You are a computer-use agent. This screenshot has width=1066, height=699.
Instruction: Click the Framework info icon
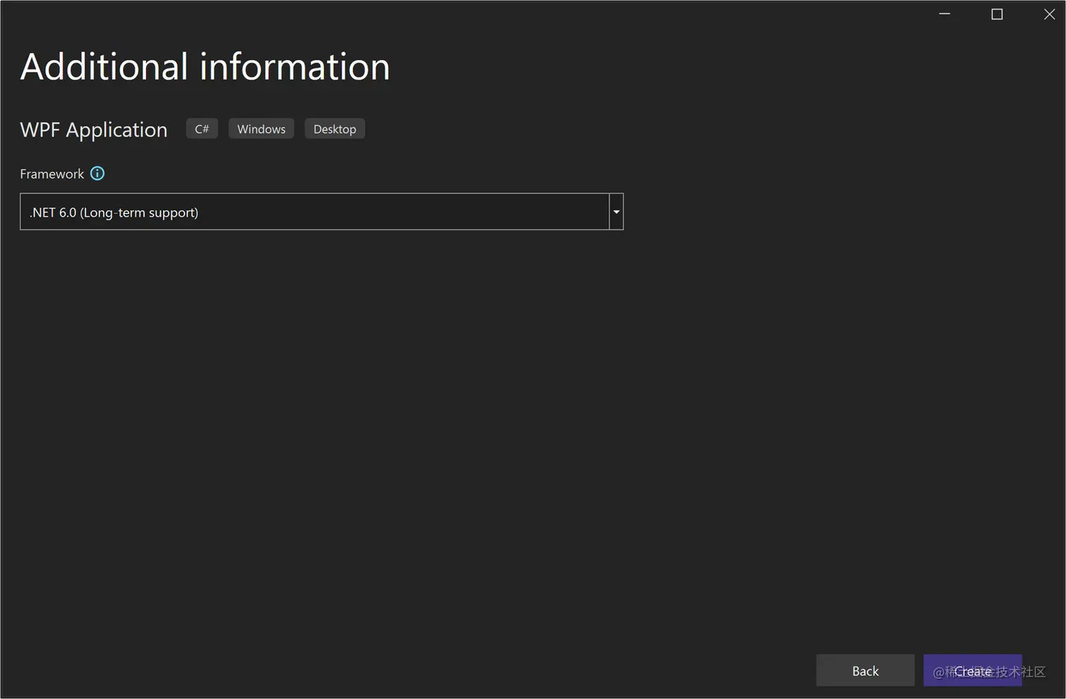(x=97, y=174)
